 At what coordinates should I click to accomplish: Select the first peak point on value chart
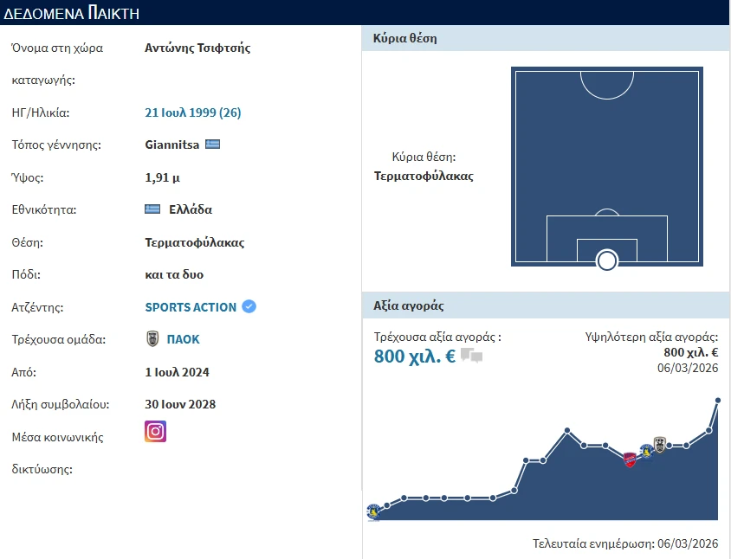click(566, 430)
